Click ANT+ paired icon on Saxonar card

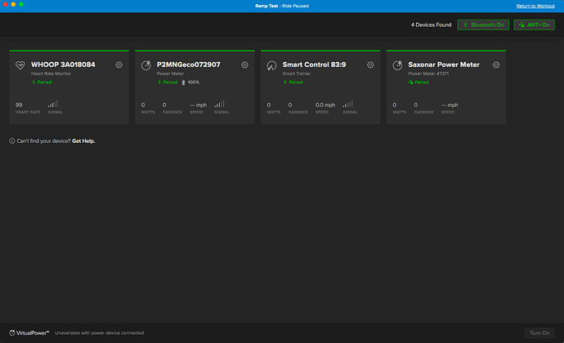[x=411, y=82]
